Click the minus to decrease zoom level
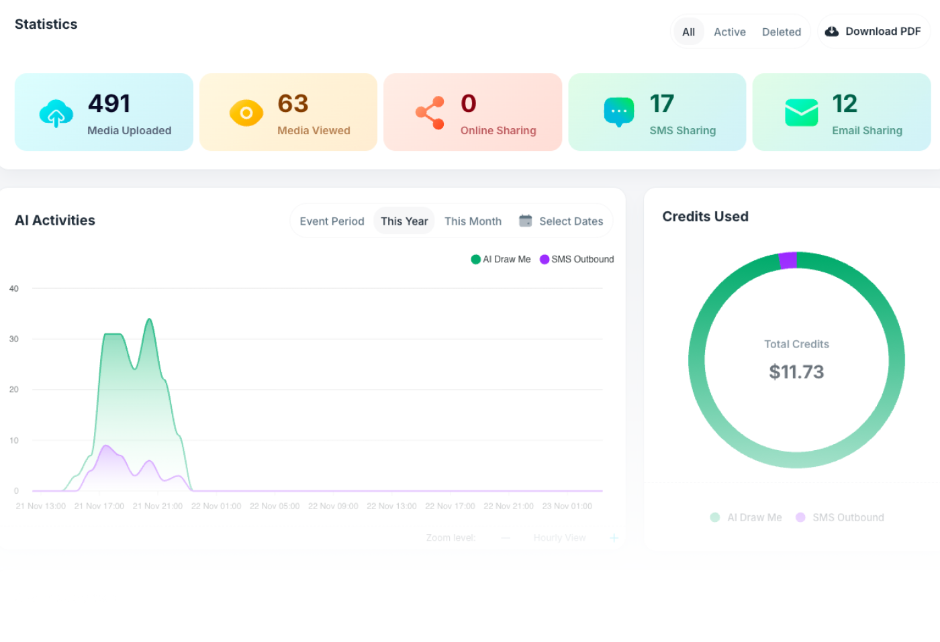 (x=505, y=537)
